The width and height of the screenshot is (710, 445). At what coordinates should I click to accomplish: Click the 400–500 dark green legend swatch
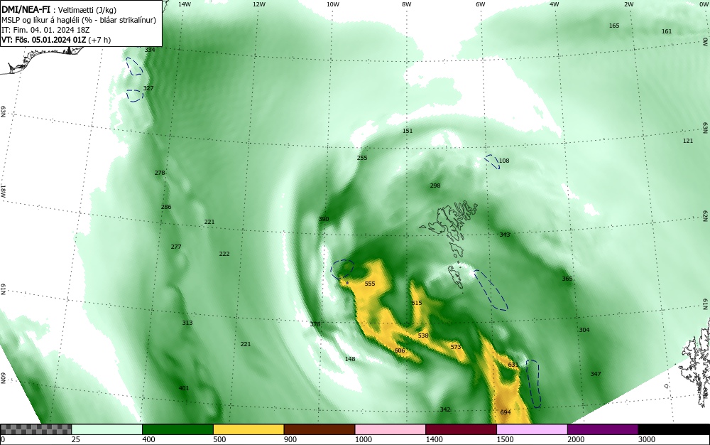[177, 429]
